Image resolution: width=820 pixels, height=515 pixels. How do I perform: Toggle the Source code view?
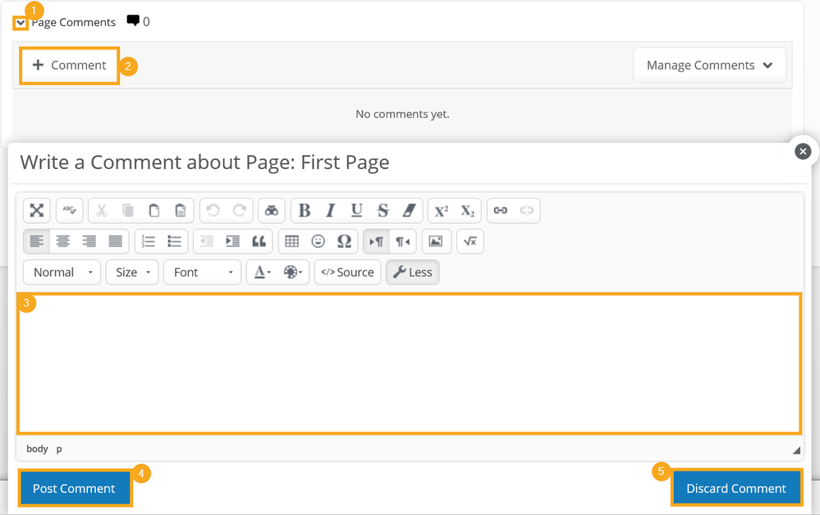347,272
